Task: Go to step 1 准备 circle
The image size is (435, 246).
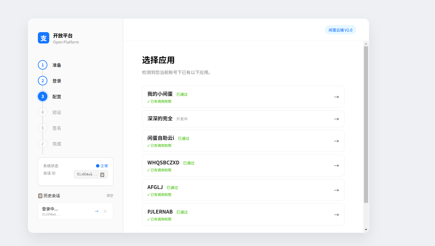Action: pyautogui.click(x=43, y=65)
